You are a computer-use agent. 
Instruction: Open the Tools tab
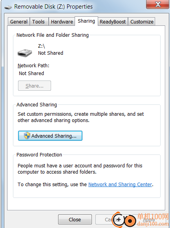39,22
